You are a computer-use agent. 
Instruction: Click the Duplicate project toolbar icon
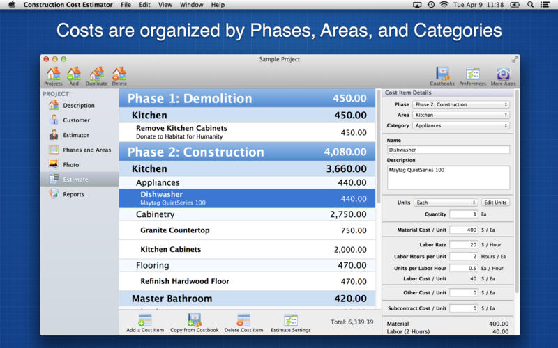[96, 74]
